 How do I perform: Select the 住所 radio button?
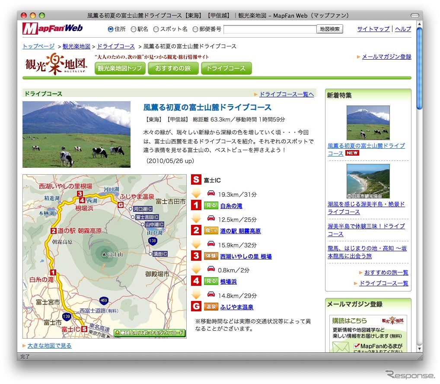tap(111, 29)
